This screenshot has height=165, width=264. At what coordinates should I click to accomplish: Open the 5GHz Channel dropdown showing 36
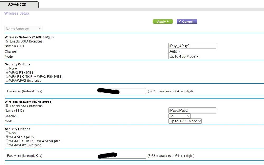coord(179,116)
